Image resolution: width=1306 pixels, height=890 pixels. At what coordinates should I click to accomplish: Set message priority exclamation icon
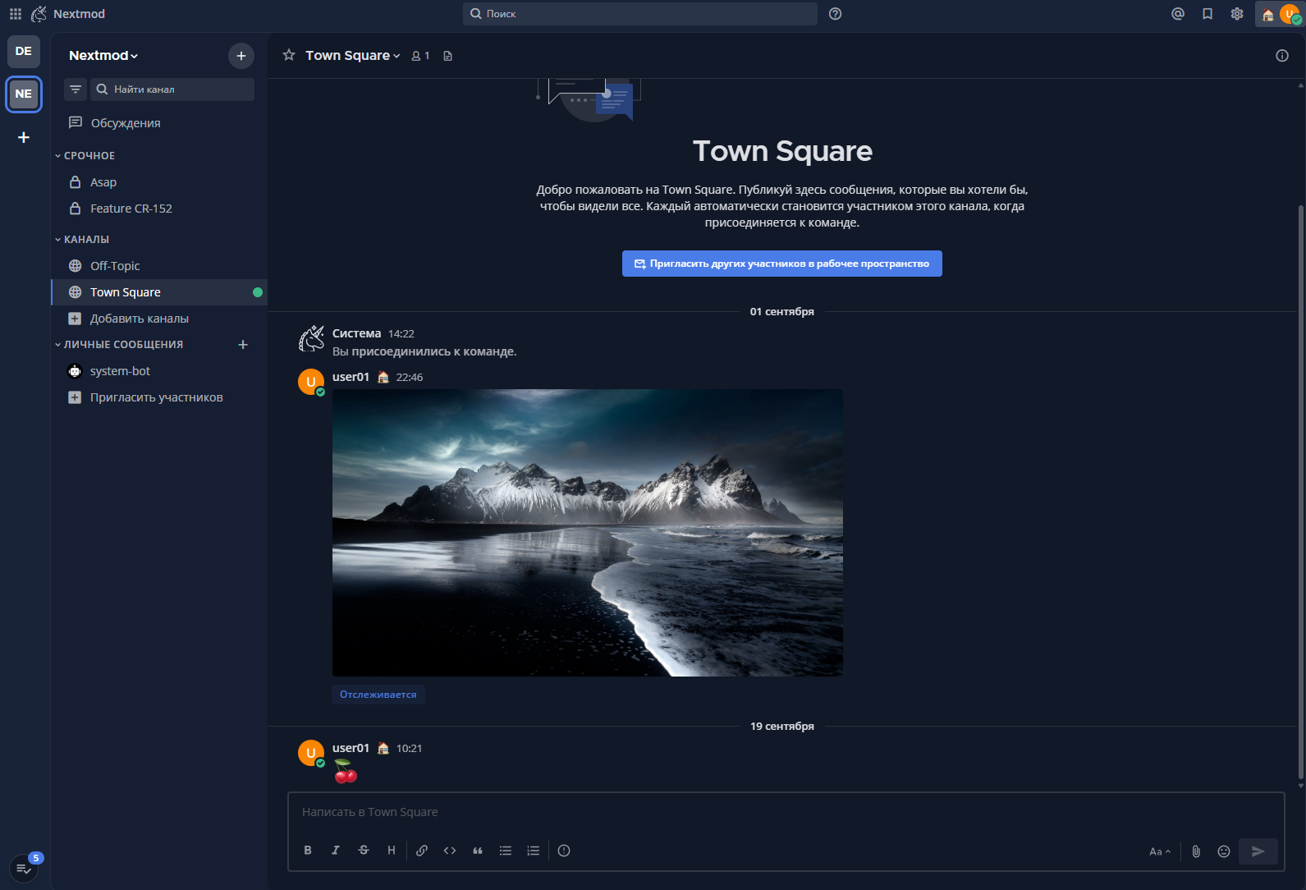pyautogui.click(x=564, y=851)
